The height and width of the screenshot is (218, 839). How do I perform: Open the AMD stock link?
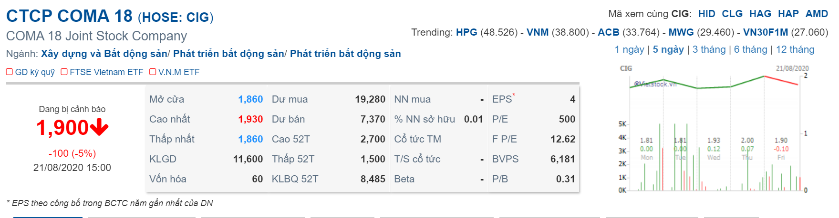(817, 14)
